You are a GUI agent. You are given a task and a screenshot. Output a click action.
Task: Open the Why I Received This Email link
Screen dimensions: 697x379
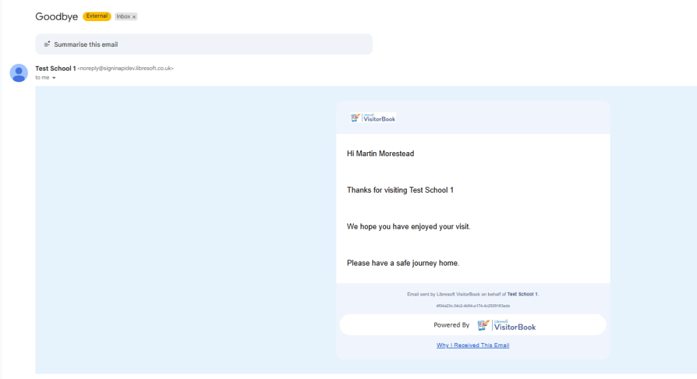pyautogui.click(x=472, y=345)
